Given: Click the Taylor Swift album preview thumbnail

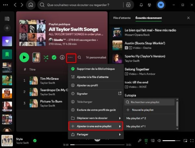Looking at the screenshot, I should pyautogui.click(x=36, y=57).
